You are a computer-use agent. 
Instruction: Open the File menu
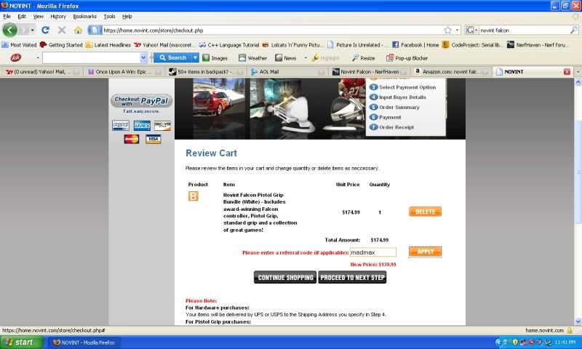7,16
